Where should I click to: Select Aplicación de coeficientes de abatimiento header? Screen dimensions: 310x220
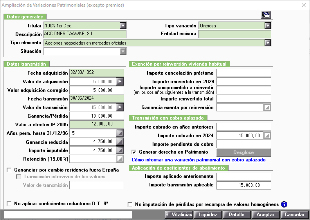pos(178,168)
